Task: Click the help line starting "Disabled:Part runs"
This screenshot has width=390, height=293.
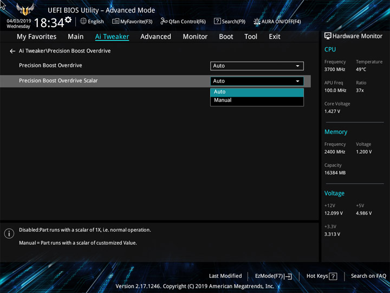Action: click(85, 230)
